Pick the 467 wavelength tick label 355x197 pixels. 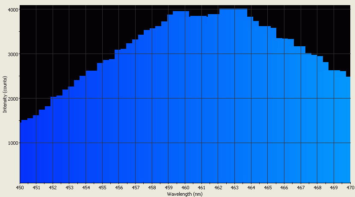point(301,188)
